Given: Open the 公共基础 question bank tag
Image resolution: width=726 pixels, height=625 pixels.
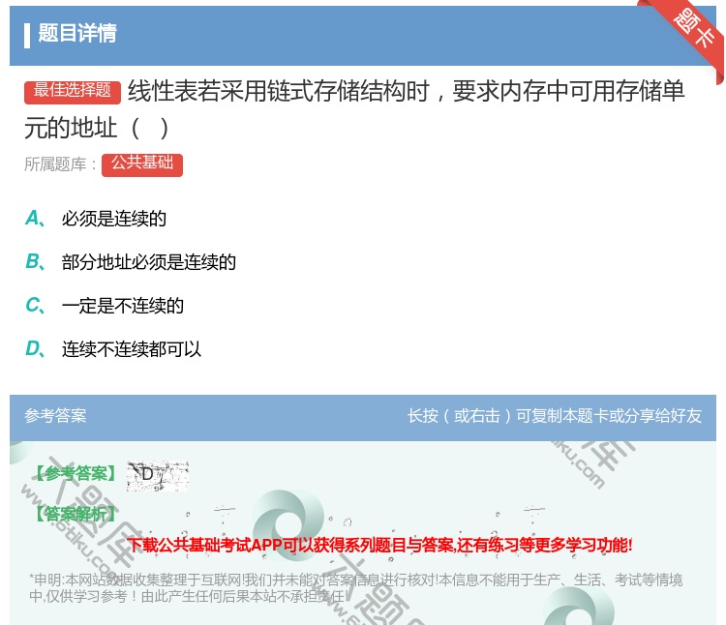Looking at the screenshot, I should pyautogui.click(x=142, y=164).
